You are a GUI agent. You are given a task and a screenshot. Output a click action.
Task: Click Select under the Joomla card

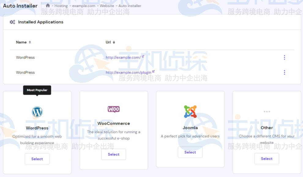click(x=190, y=152)
